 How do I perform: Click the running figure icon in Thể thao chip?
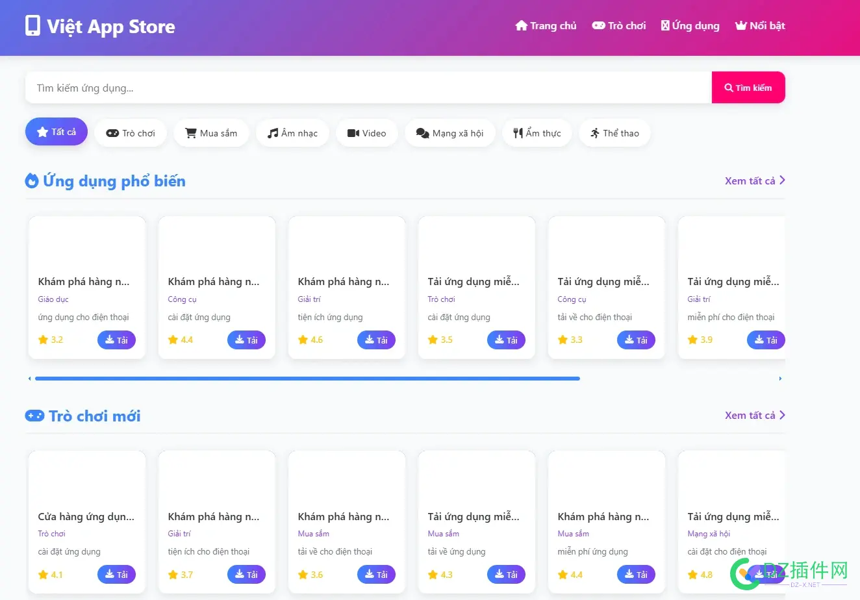[x=595, y=133]
